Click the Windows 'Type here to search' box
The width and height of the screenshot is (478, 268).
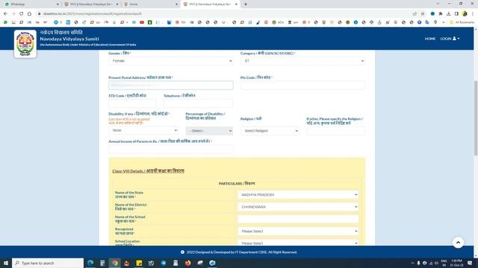[x=48, y=263]
